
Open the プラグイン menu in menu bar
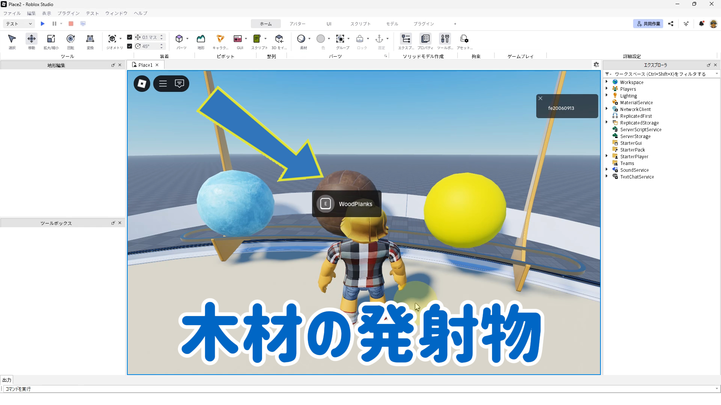pyautogui.click(x=68, y=13)
